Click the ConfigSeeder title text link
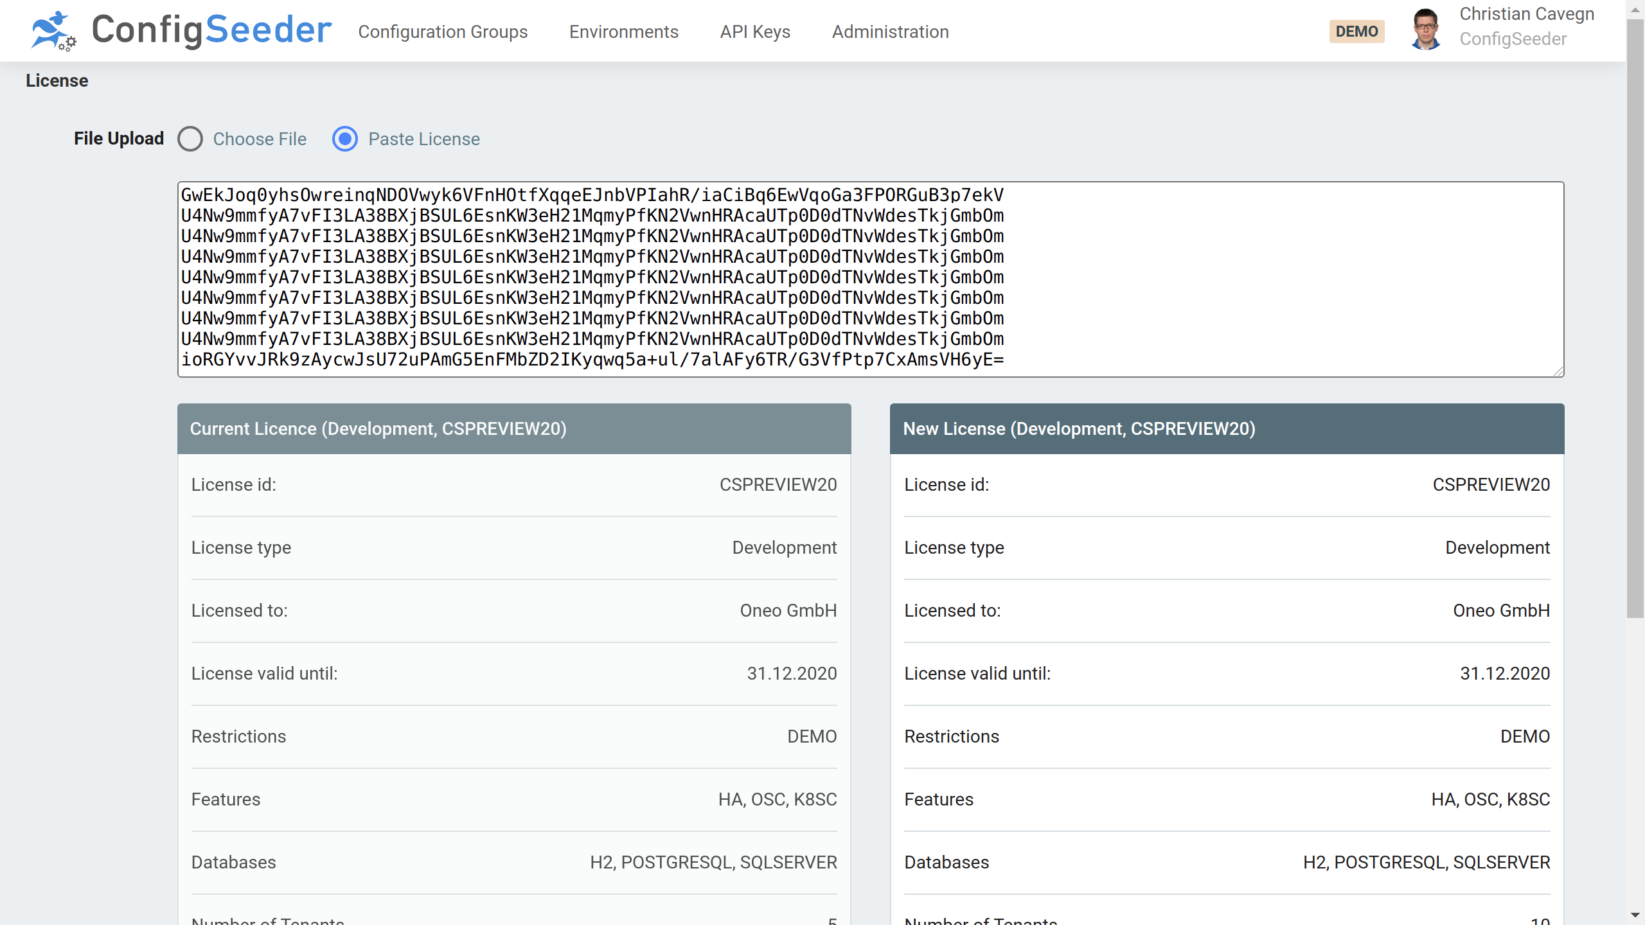Screen dimensions: 1645x925 [x=211, y=30]
